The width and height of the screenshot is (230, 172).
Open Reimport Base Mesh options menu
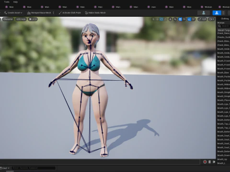(x=54, y=13)
